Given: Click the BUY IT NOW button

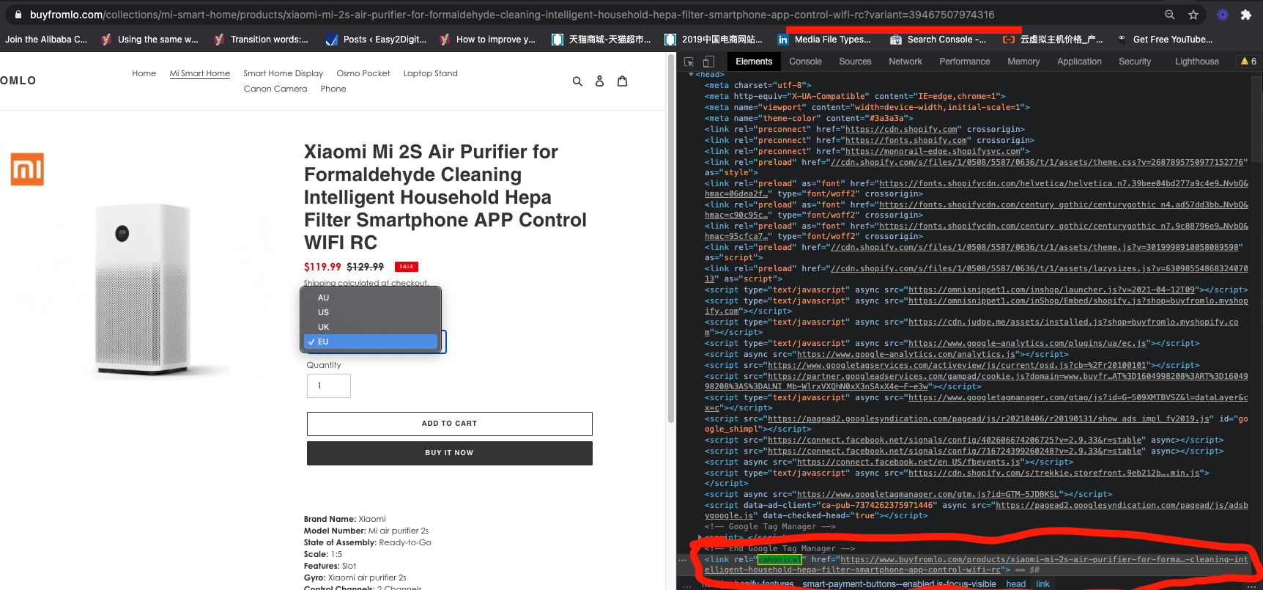Looking at the screenshot, I should 450,453.
